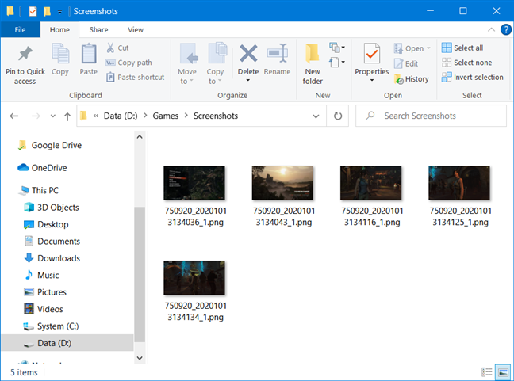Open the File menu tab

[x=20, y=30]
